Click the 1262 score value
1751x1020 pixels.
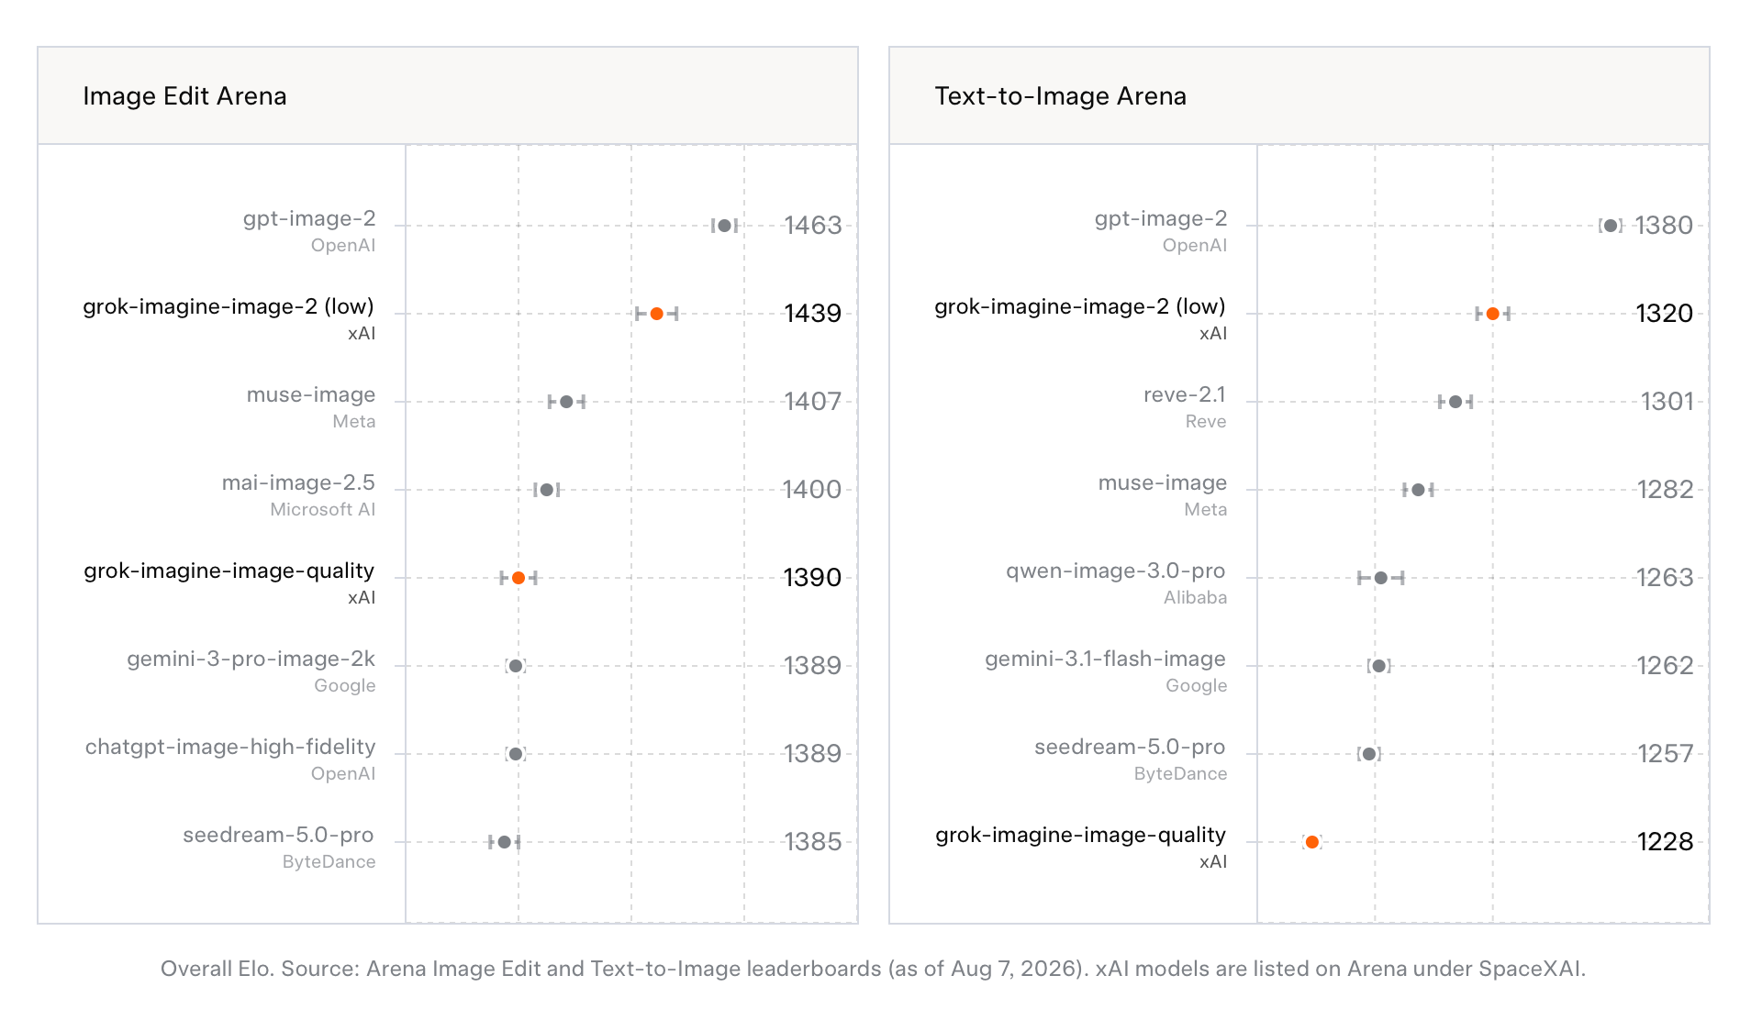point(1665,666)
